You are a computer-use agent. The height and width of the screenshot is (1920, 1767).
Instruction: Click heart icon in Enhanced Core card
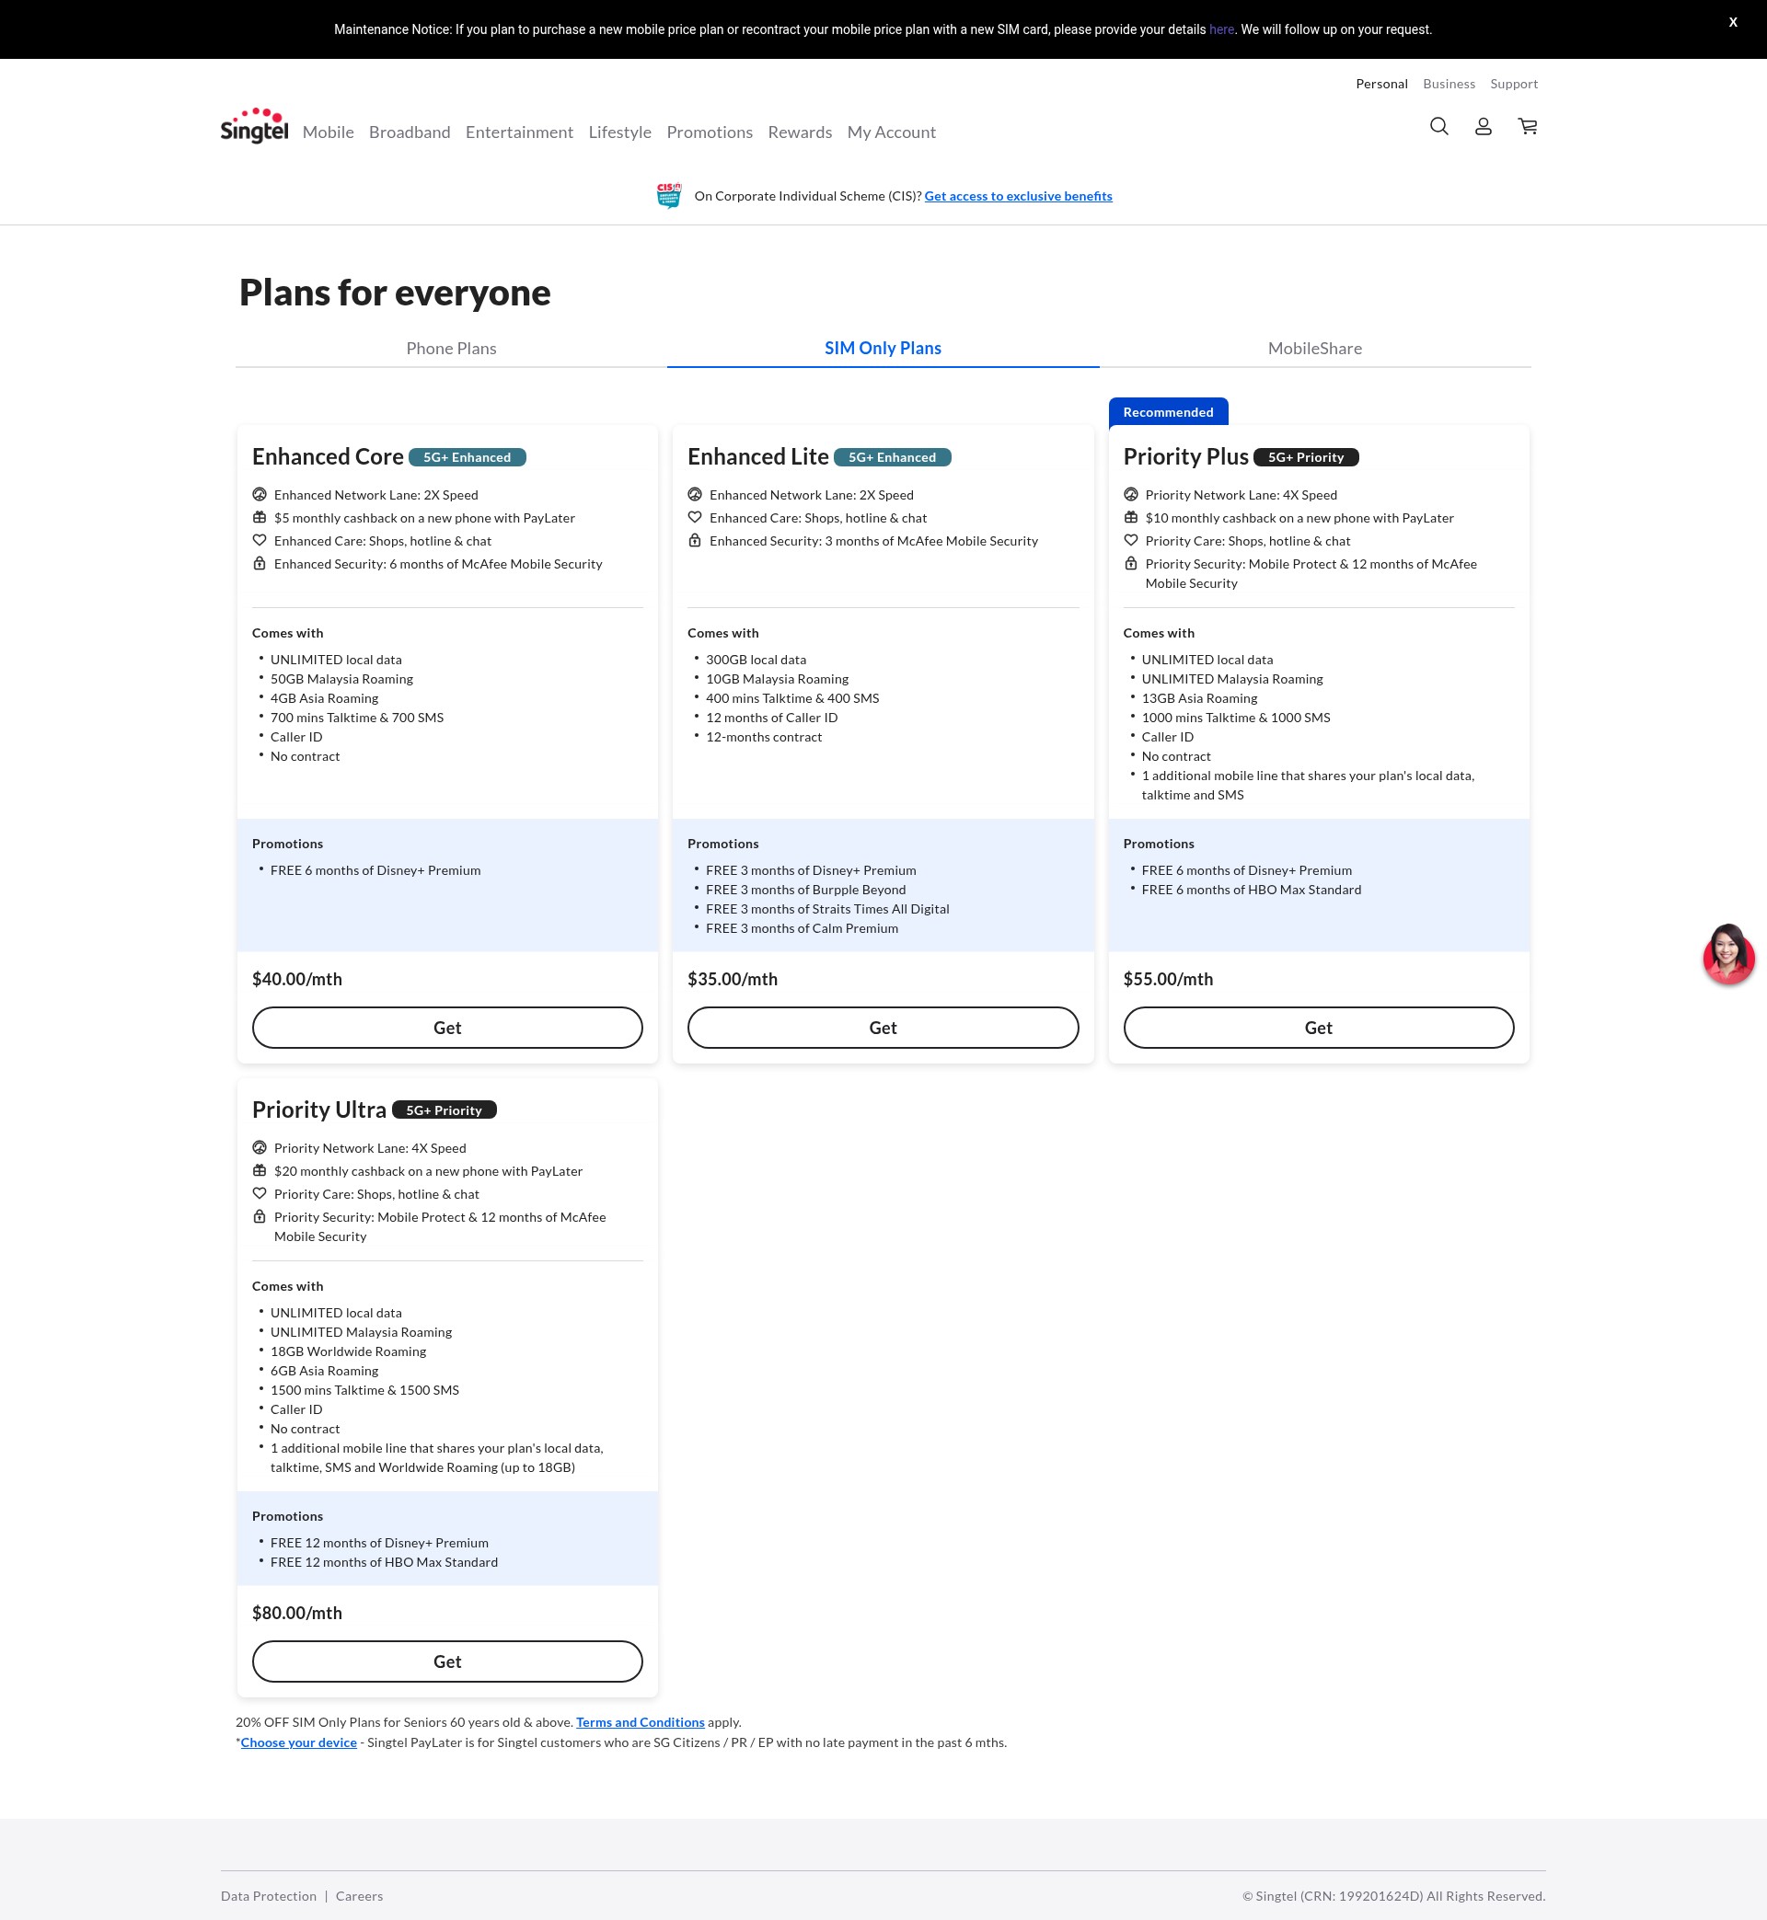260,540
